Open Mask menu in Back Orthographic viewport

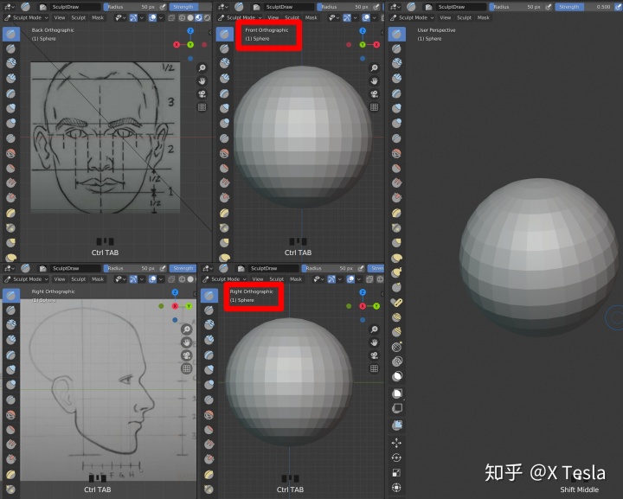pyautogui.click(x=98, y=18)
